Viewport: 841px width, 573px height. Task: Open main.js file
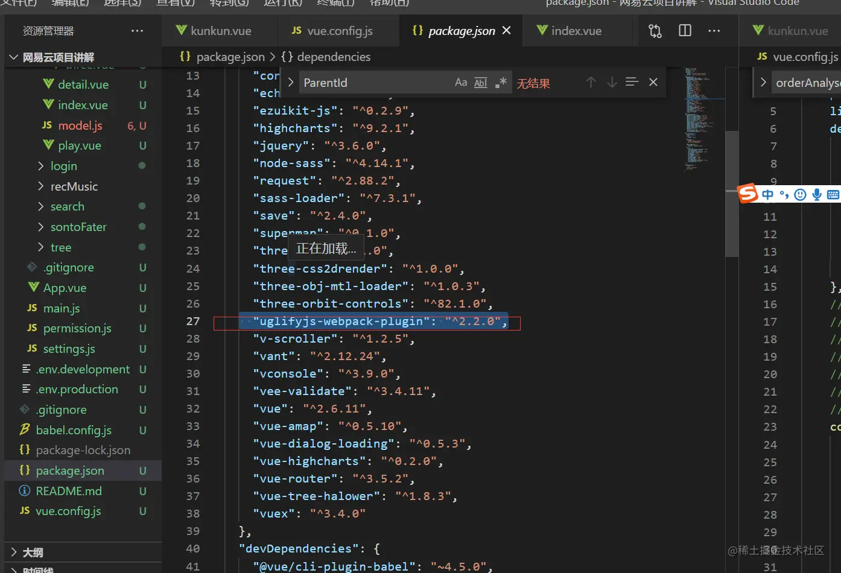[x=83, y=308]
